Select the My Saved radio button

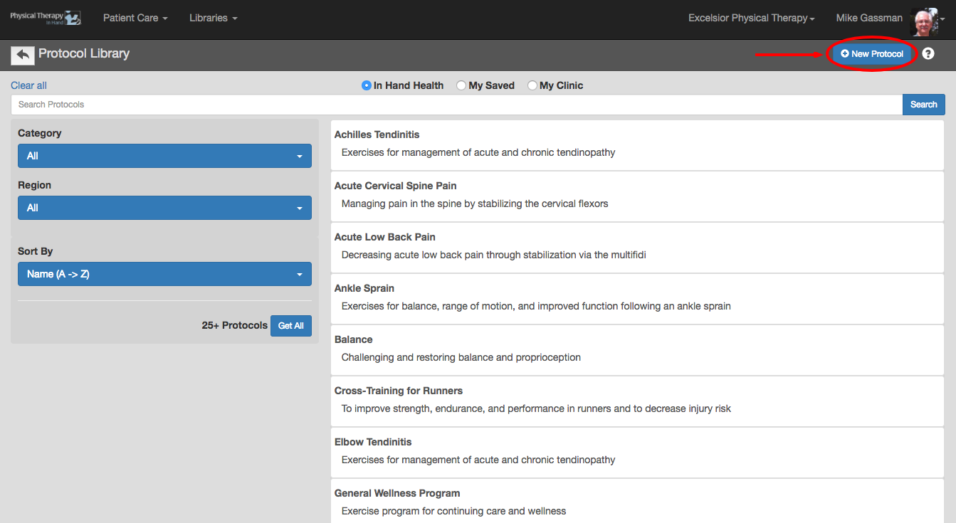point(461,85)
